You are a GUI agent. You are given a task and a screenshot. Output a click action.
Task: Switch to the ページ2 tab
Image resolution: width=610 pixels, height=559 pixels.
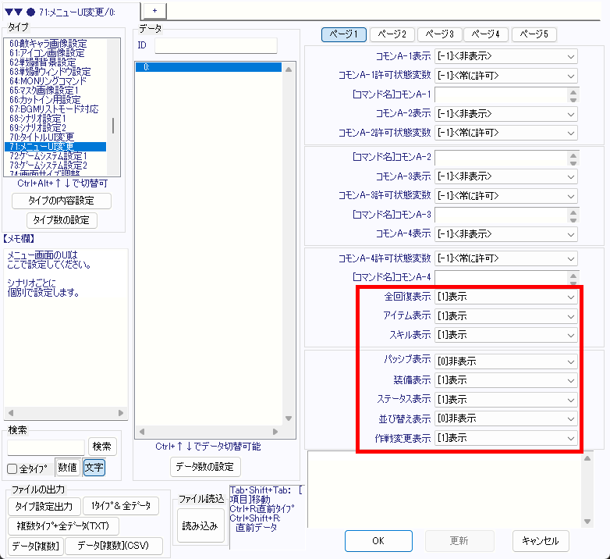pos(392,34)
